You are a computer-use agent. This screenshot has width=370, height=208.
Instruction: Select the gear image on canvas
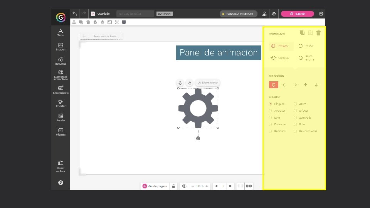198,108
